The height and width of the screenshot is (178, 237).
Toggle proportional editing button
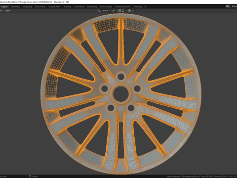(129, 11)
